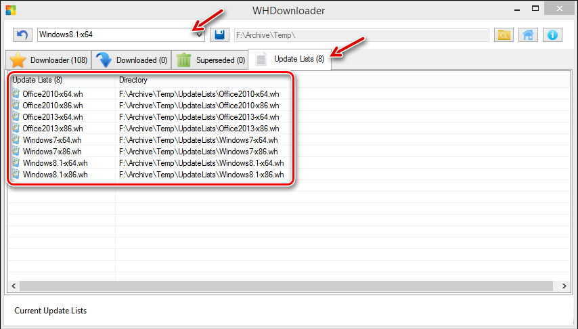The height and width of the screenshot is (329, 578).
Task: Click the horizontal scrollbar left arrow
Action: [x=14, y=286]
